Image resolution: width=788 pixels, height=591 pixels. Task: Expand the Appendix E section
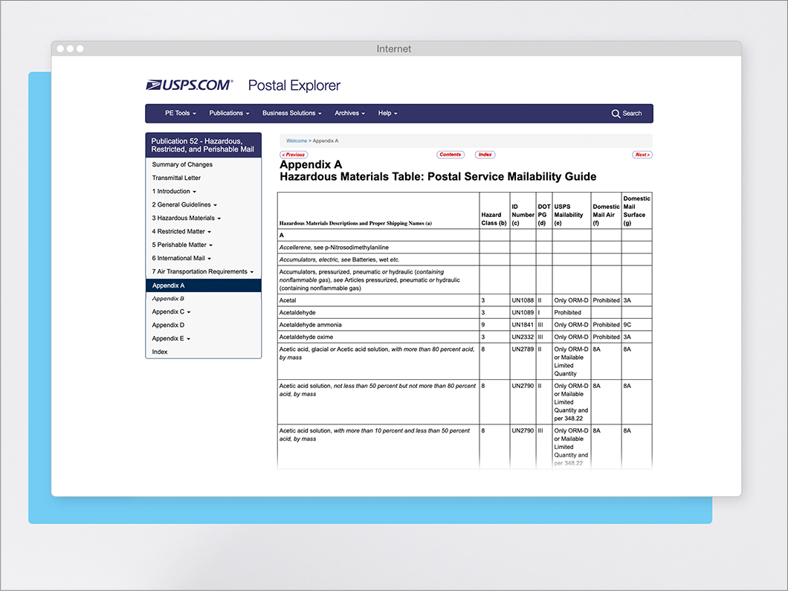171,339
